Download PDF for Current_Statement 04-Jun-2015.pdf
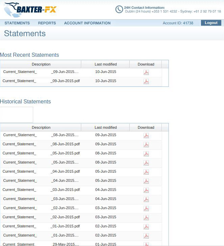224x246 pixels. (146, 172)
